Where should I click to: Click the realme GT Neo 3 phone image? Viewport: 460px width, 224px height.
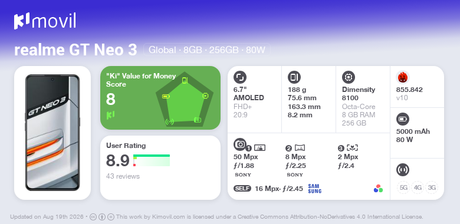point(52,133)
